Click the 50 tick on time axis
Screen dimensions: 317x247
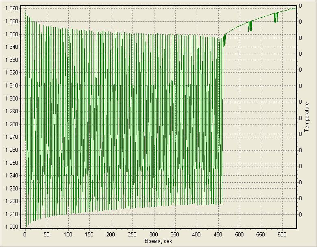(46, 234)
